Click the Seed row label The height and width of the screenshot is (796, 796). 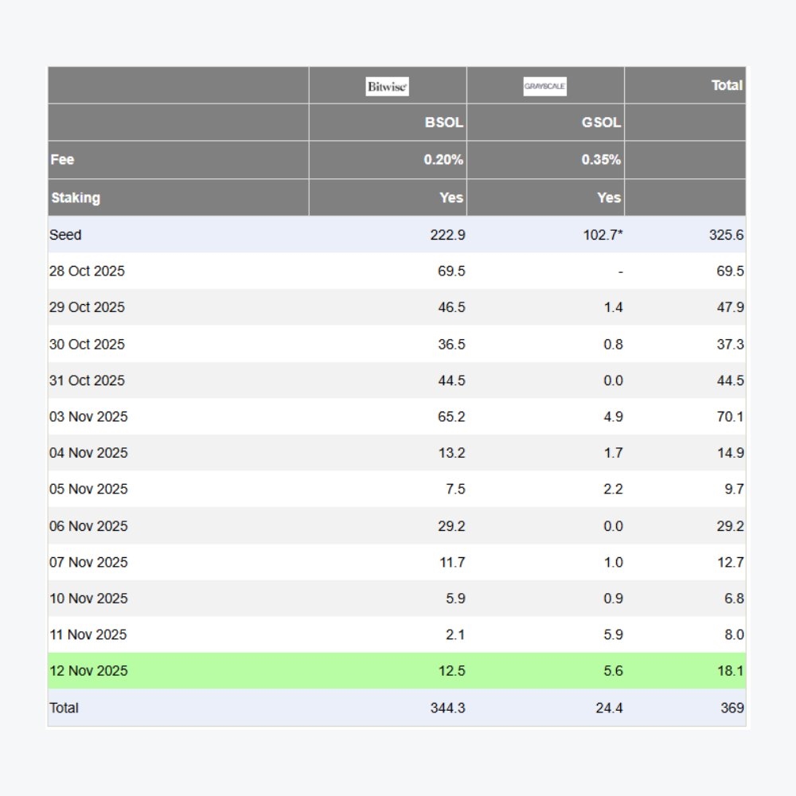[x=65, y=235]
